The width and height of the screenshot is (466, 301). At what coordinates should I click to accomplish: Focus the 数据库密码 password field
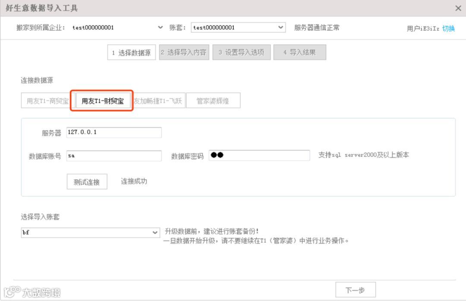259,155
